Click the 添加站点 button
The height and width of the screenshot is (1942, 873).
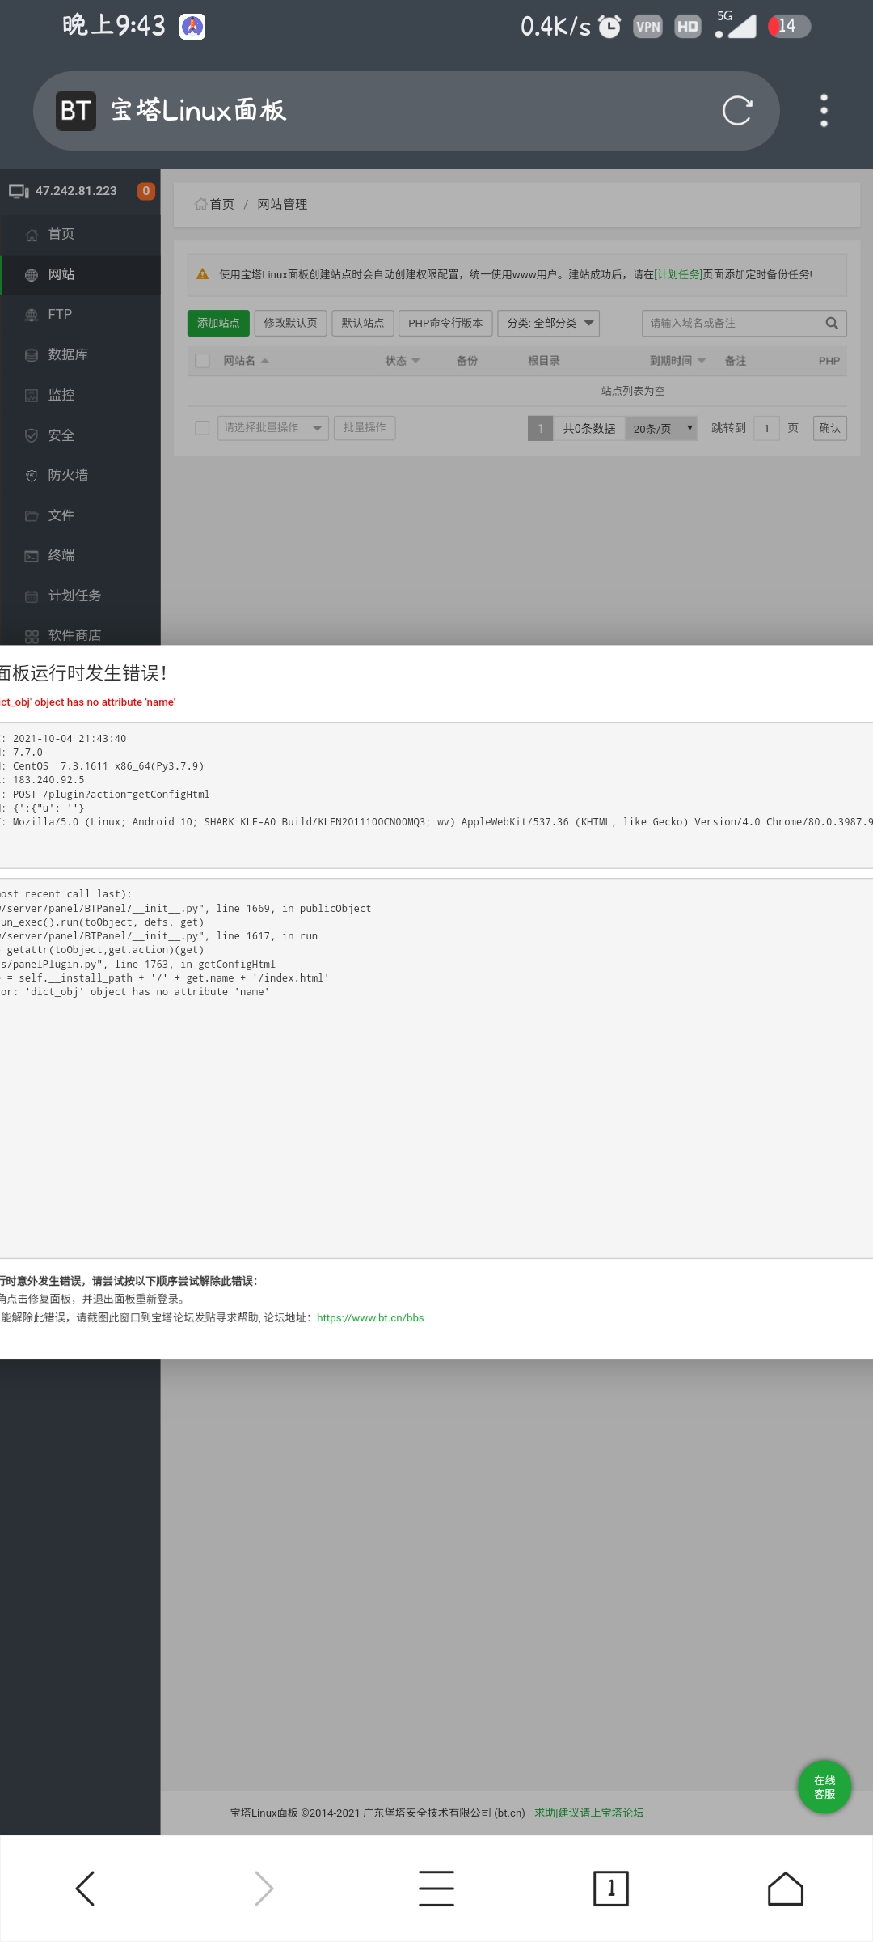[x=218, y=323]
